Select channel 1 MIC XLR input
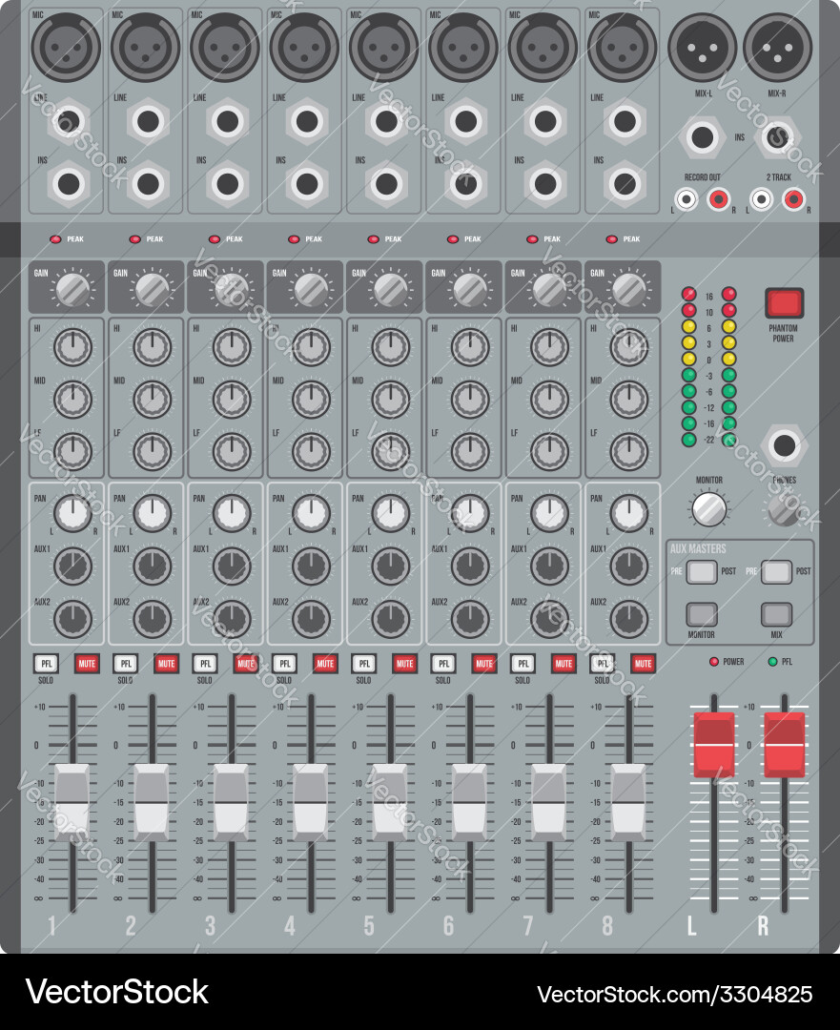This screenshot has height=1030, width=840. [66, 46]
